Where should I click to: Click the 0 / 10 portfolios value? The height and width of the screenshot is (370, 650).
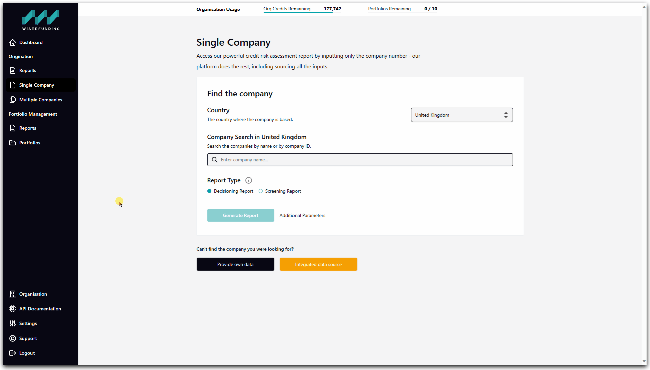431,9
